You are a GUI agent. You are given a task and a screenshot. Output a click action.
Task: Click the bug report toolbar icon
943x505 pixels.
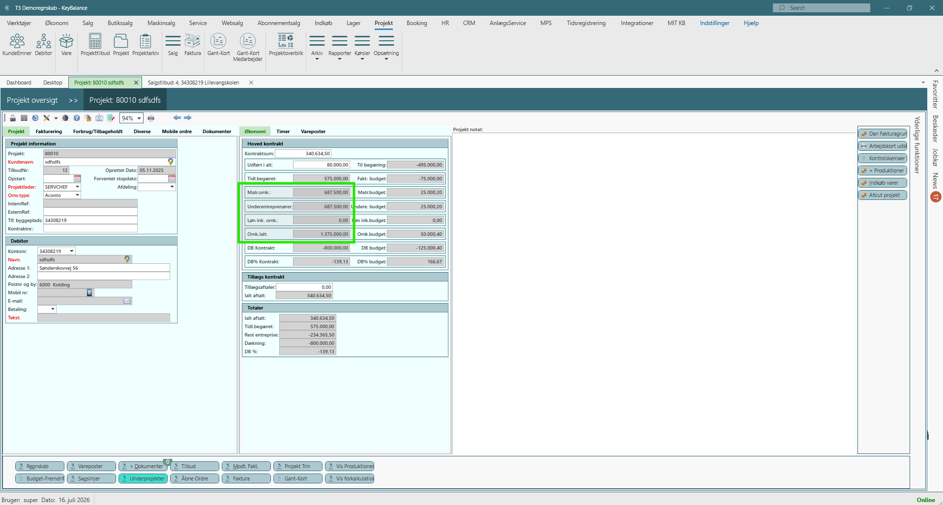65,118
